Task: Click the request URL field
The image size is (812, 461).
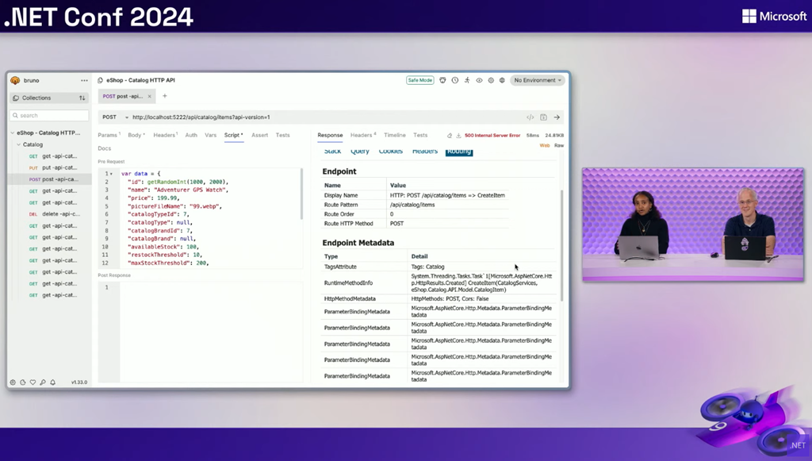Action: pyautogui.click(x=326, y=117)
